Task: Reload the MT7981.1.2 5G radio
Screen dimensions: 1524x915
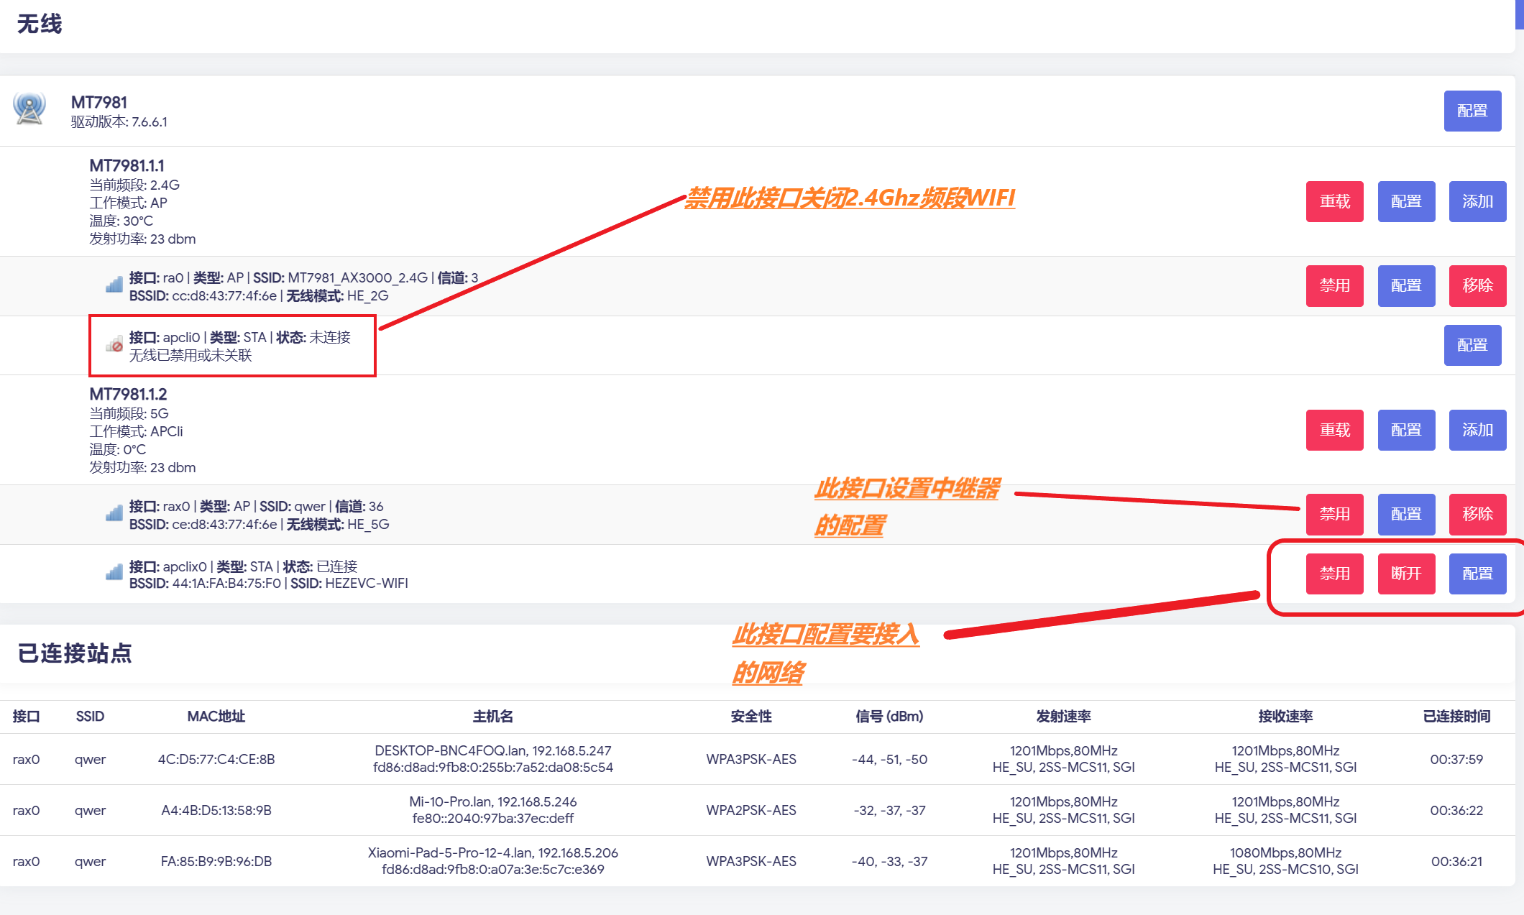Action: 1335,430
